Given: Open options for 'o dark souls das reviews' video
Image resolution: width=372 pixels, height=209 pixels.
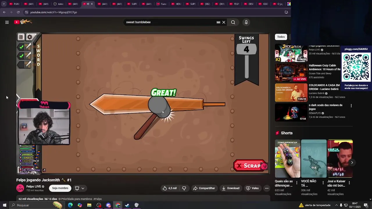Looking at the screenshot, I should click(x=351, y=106).
